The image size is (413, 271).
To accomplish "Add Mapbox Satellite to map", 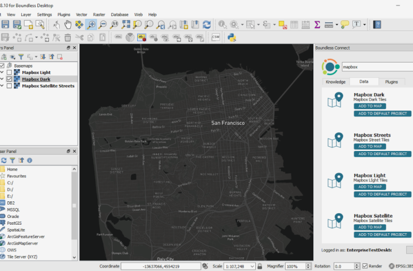I will [x=370, y=227].
